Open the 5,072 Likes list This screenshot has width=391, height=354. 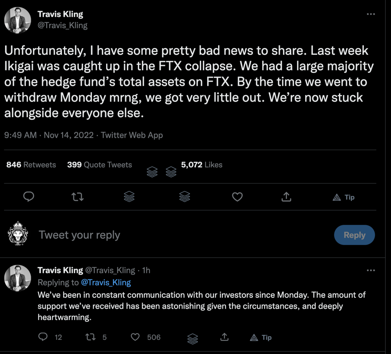point(202,165)
